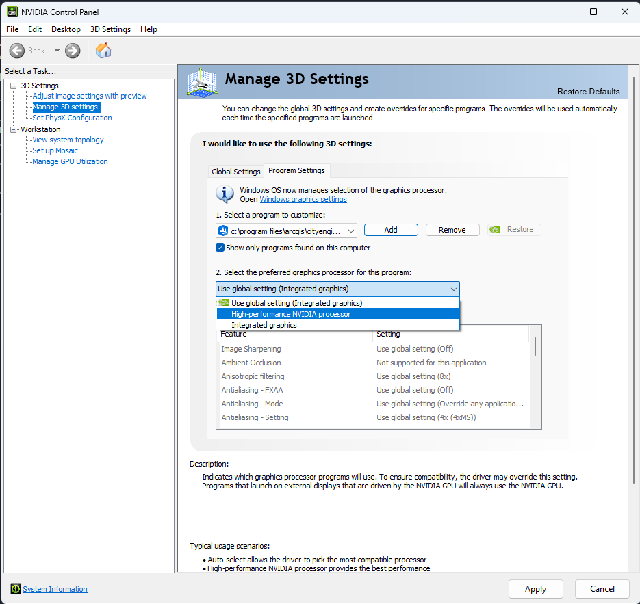This screenshot has width=640, height=604.
Task: Click the feature list scrollbar thumb
Action: [x=535, y=347]
